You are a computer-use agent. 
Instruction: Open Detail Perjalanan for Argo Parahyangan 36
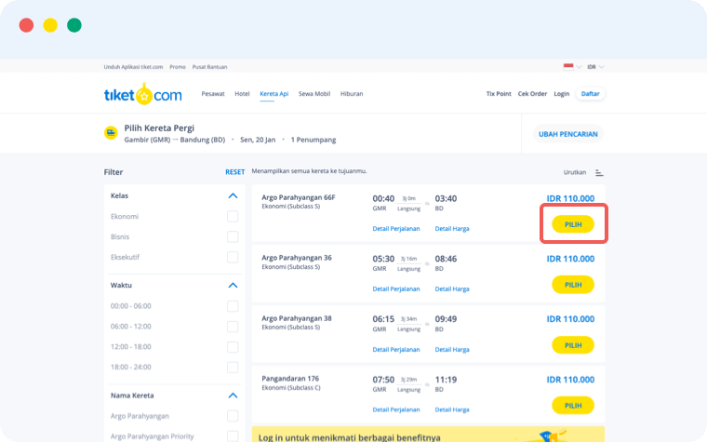[x=396, y=289]
